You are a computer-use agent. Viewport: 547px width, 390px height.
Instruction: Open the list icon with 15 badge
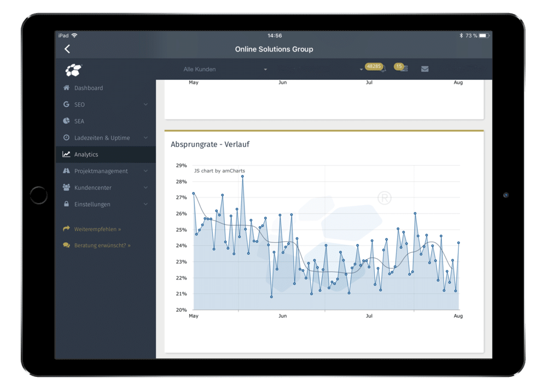tap(404, 69)
